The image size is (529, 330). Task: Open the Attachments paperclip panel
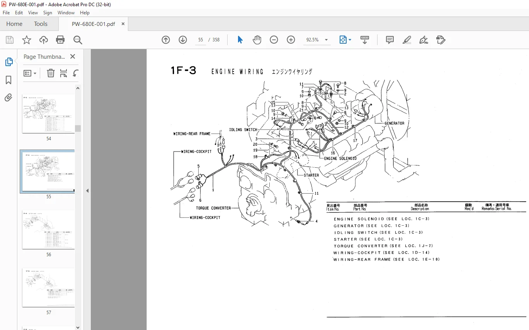(x=9, y=97)
